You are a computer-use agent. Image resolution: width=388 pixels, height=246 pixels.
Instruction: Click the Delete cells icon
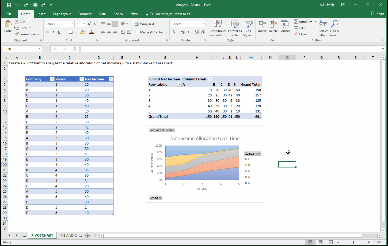(x=273, y=24)
